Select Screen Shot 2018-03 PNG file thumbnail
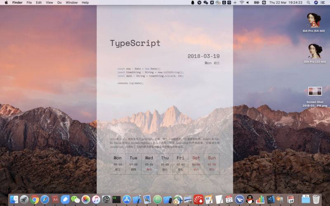 pyautogui.click(x=315, y=91)
